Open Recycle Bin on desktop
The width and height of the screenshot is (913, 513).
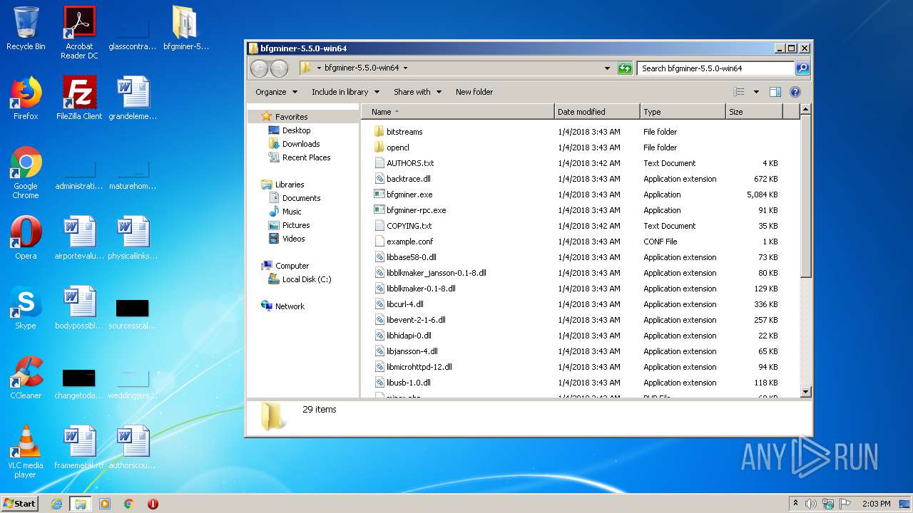tap(26, 28)
